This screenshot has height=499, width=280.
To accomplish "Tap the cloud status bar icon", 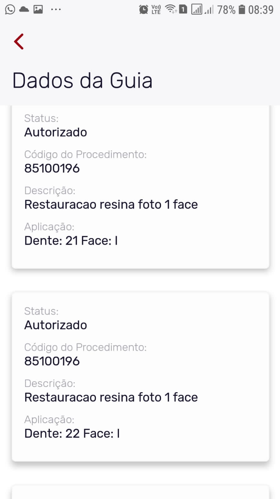I will (x=24, y=9).
